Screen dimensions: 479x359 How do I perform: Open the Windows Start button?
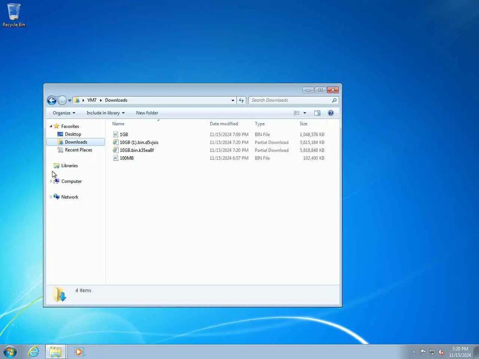10,352
